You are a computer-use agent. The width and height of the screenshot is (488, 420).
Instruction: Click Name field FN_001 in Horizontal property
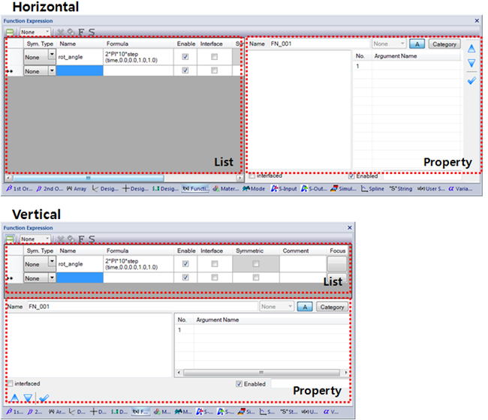pyautogui.click(x=320, y=43)
